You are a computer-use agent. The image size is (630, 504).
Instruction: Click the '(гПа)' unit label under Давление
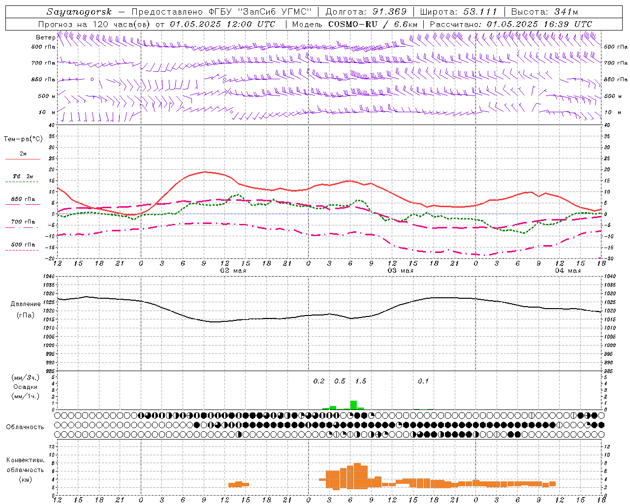click(x=25, y=315)
